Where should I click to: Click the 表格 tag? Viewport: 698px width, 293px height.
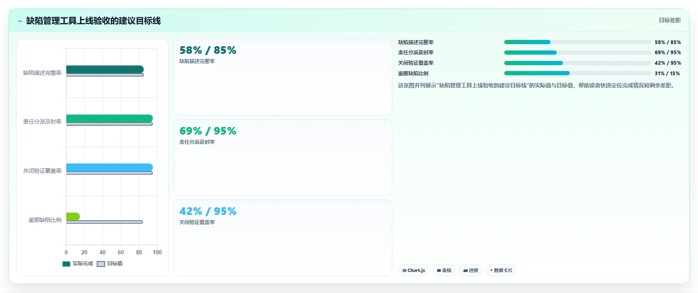coord(444,270)
